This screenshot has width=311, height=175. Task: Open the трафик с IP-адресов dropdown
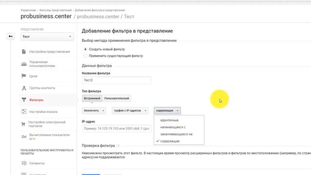(130, 110)
